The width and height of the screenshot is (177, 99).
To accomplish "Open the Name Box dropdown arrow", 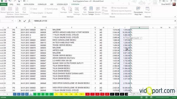I will [x=12, y=21].
